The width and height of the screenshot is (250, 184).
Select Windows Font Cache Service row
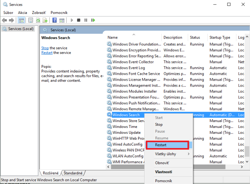coord(175,74)
